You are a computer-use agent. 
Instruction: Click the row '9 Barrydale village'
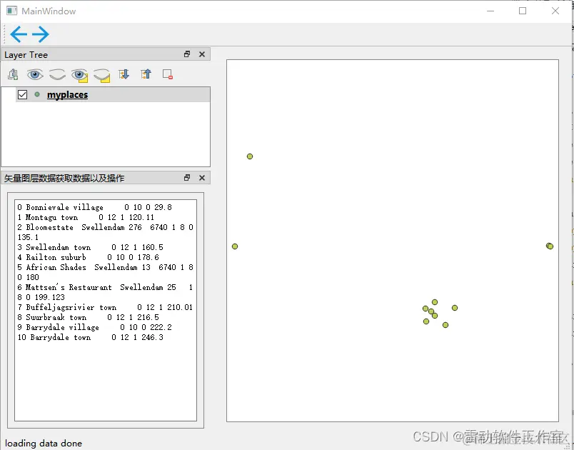pyautogui.click(x=94, y=327)
